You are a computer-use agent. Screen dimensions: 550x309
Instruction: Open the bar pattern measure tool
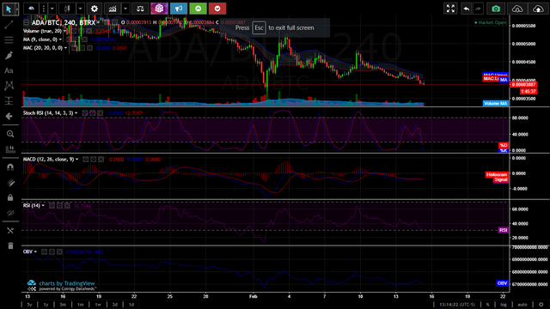coord(10,149)
